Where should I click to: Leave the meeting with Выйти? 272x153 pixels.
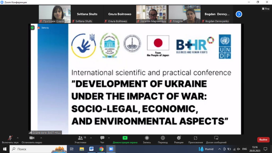pos(263,139)
